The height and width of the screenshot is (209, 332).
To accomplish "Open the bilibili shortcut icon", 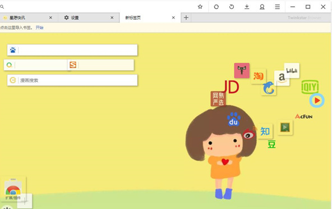I will (292, 71).
